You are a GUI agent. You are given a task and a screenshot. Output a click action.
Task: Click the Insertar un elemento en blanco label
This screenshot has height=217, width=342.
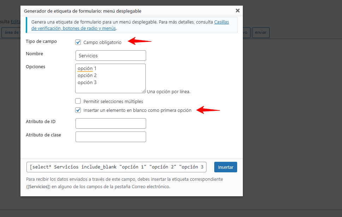(137, 110)
